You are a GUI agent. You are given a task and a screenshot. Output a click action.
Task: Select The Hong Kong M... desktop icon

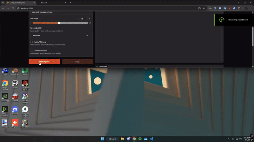pos(25,85)
